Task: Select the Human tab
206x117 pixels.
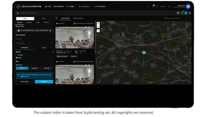Action: 20,23
